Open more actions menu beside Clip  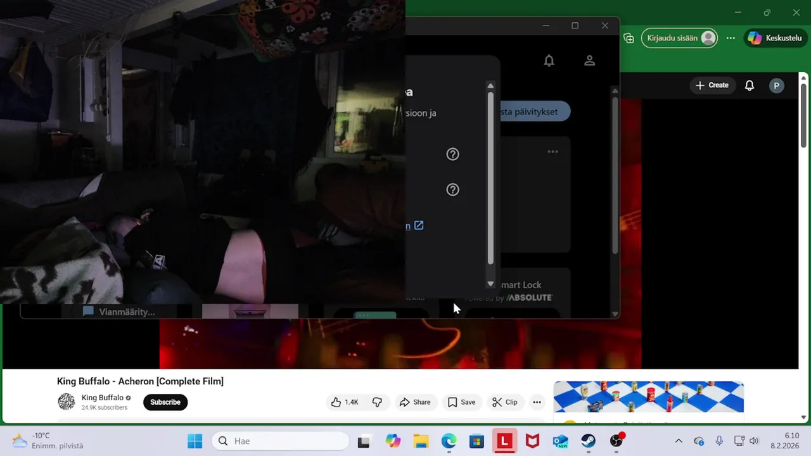tap(537, 402)
